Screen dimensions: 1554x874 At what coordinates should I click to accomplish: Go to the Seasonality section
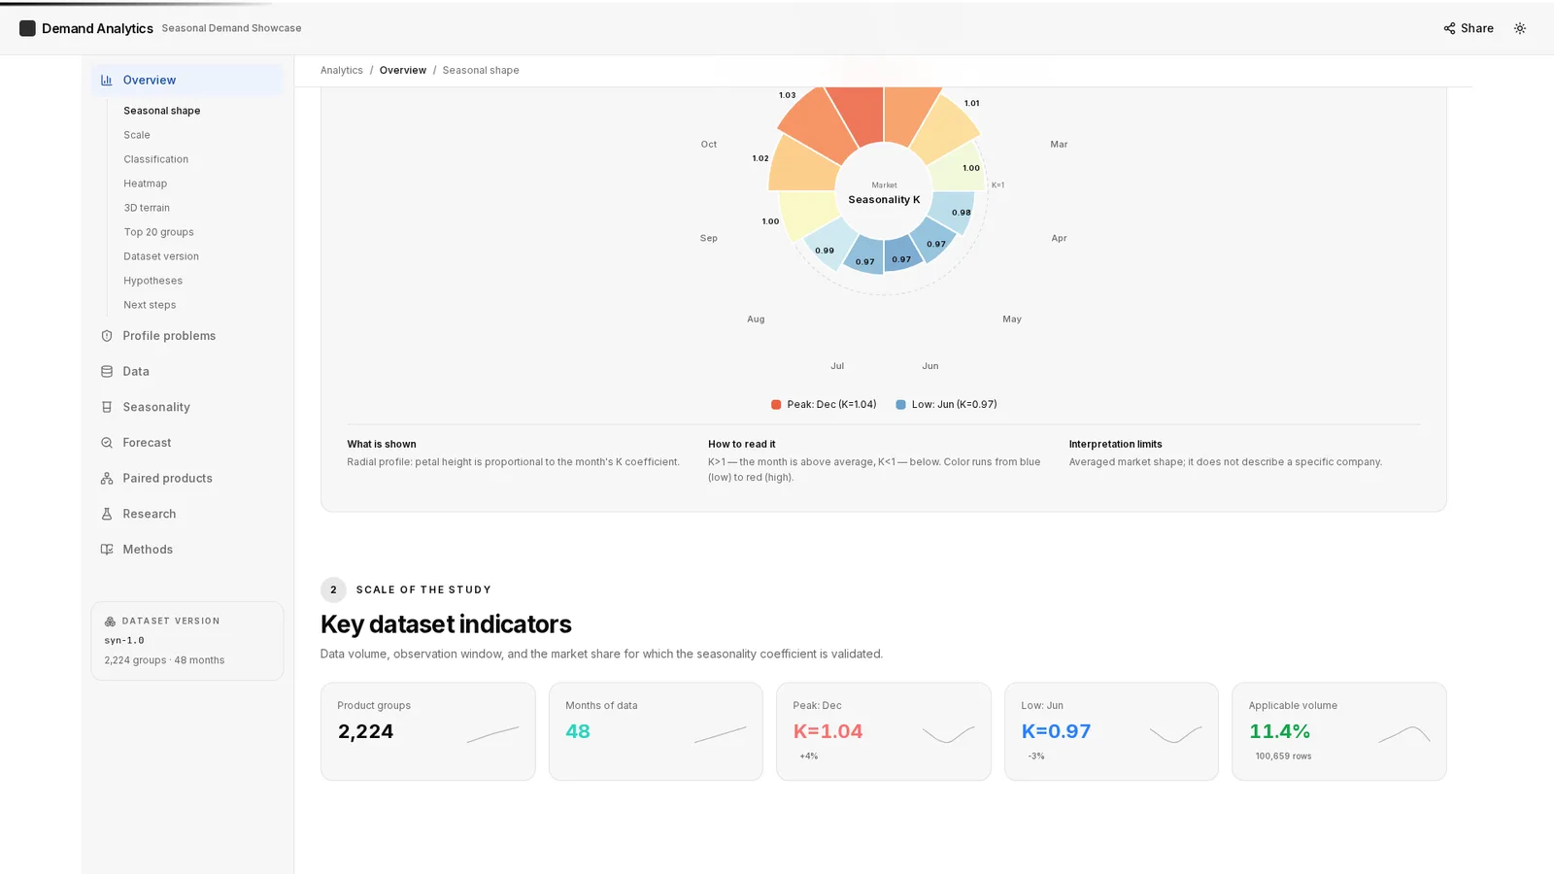pyautogui.click(x=187, y=407)
